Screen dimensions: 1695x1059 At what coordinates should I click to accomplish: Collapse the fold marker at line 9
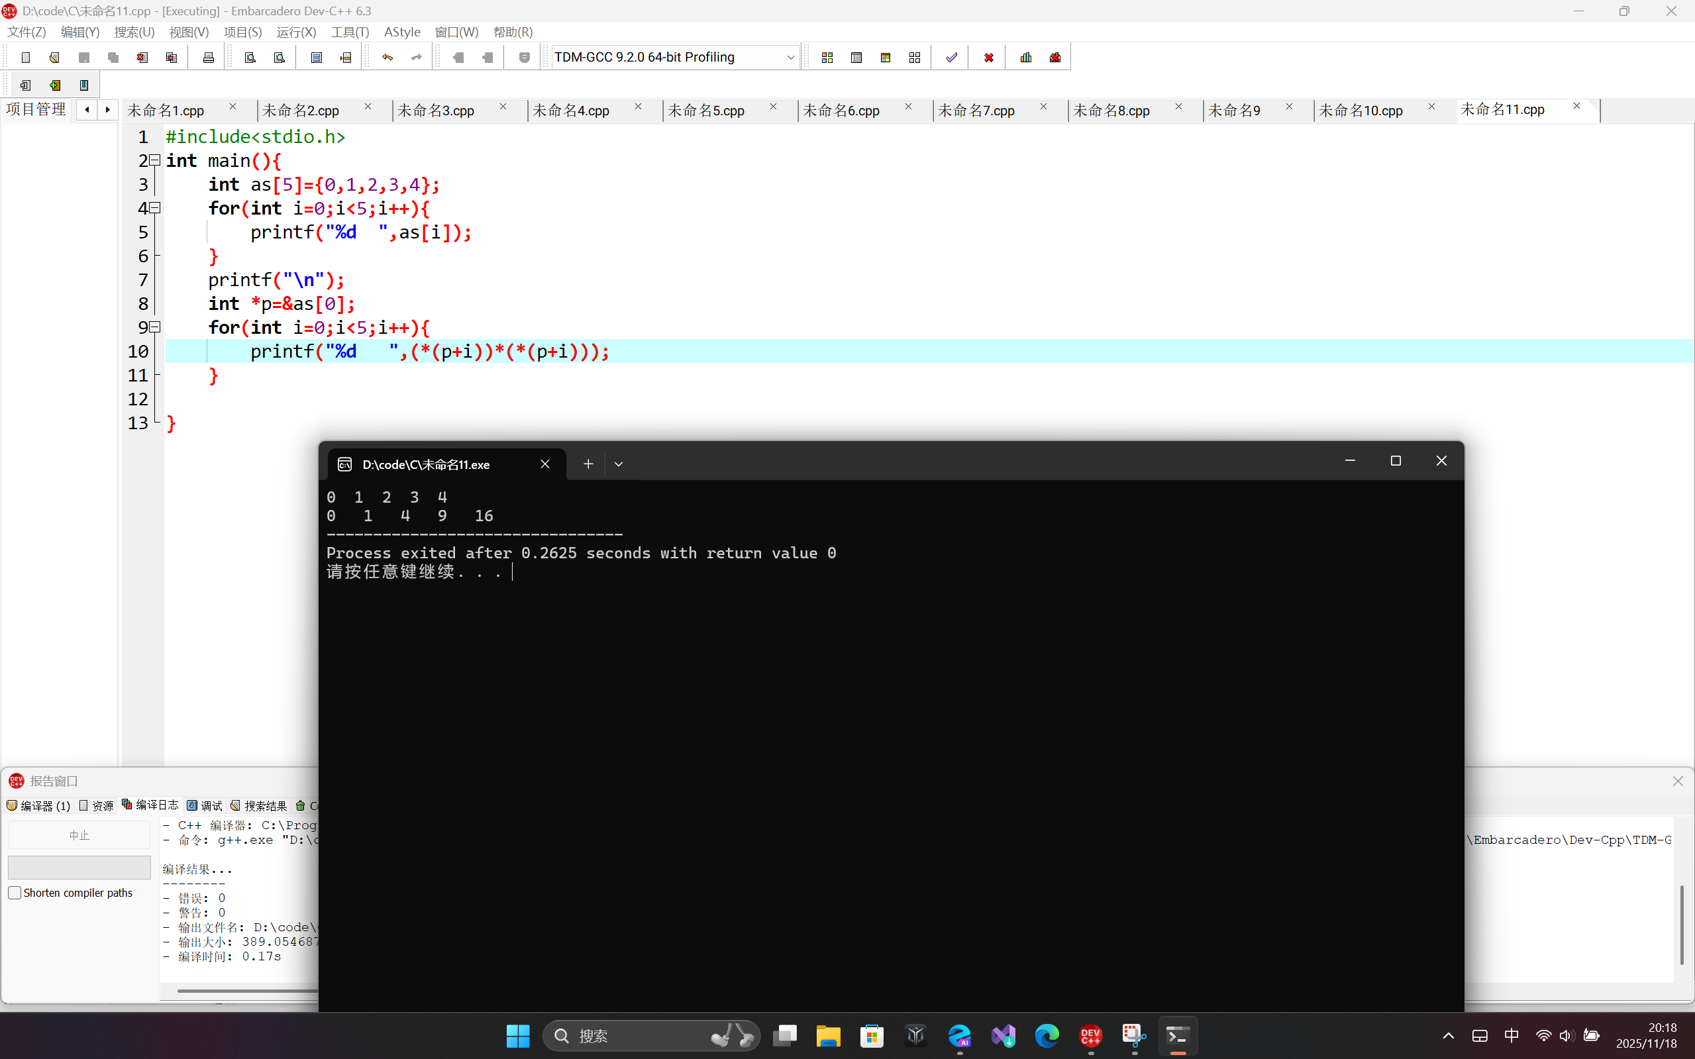[156, 327]
